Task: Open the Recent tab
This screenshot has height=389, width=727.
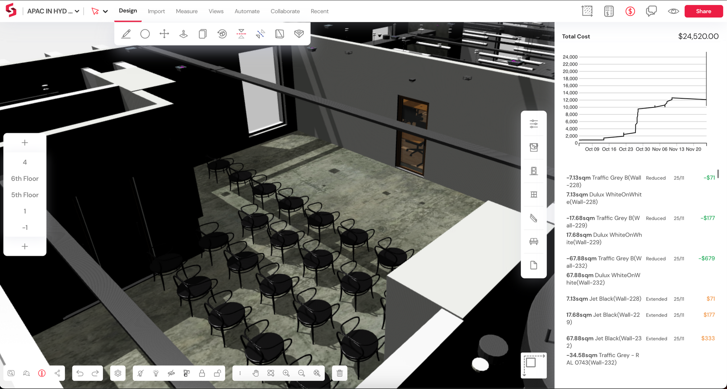Action: [320, 11]
